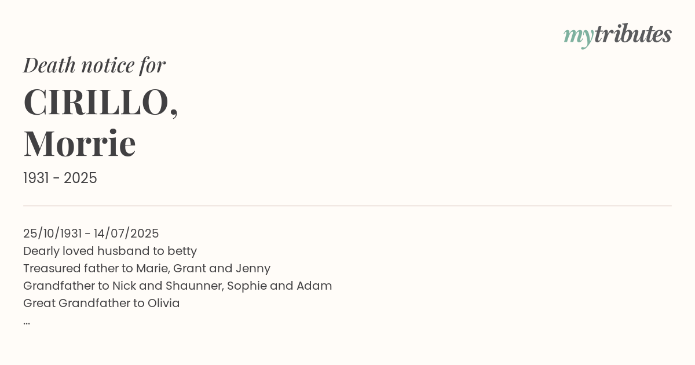Expand the truncated text ellipsis

[x=27, y=322]
